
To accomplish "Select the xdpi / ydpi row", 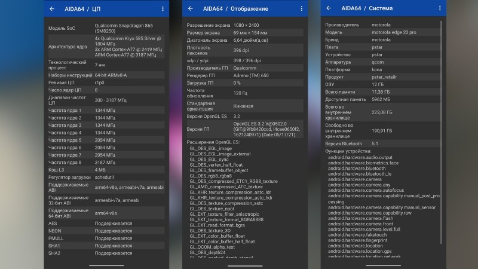I will coord(245,61).
